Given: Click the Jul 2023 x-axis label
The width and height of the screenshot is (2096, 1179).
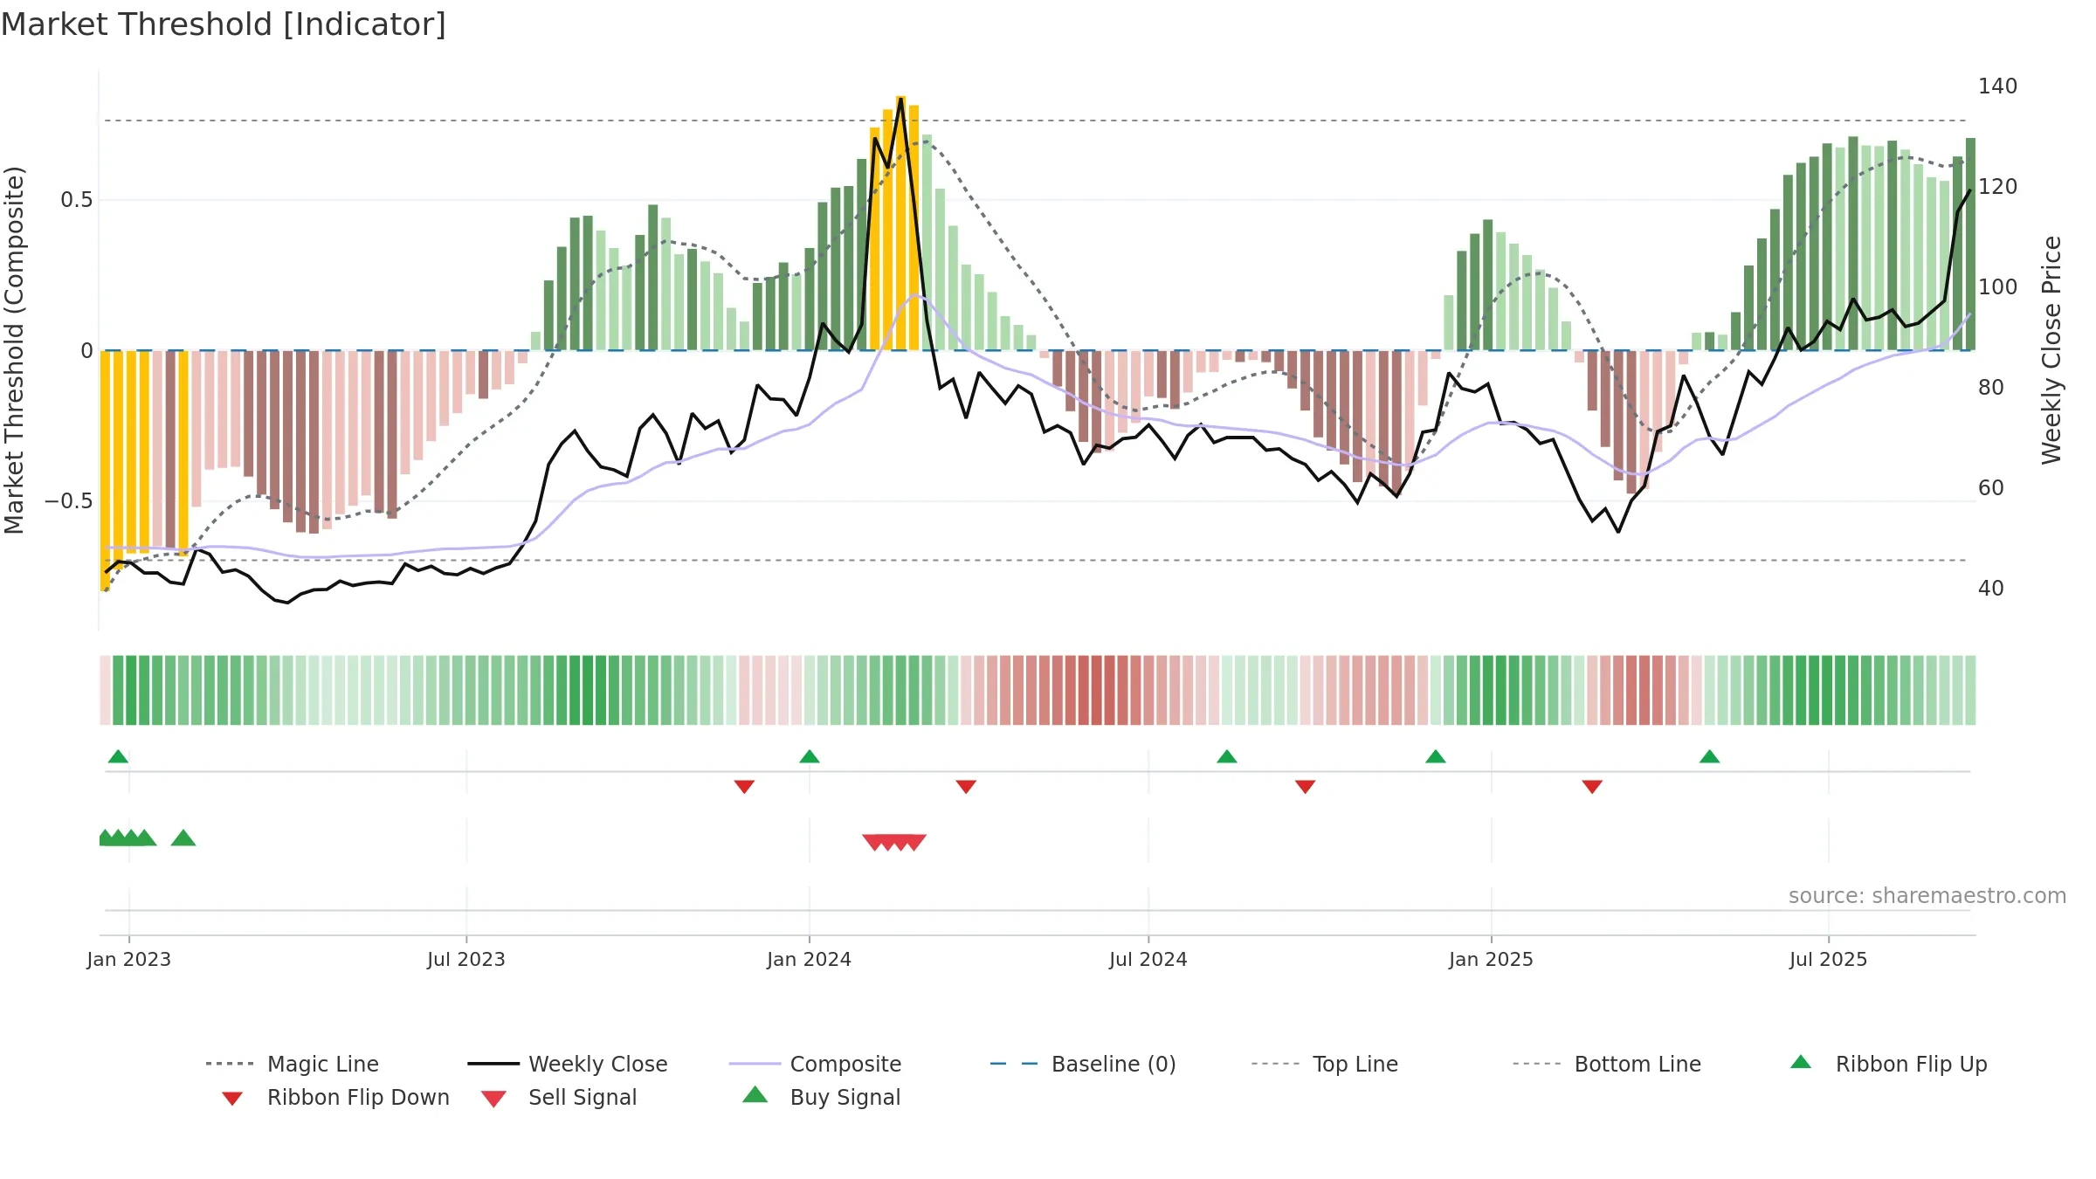Looking at the screenshot, I should point(466,960).
